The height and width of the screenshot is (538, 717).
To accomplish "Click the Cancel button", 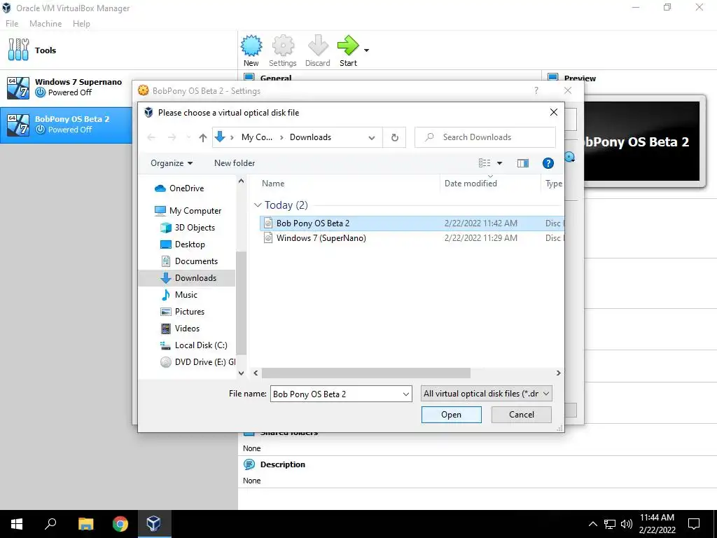I will (x=521, y=415).
